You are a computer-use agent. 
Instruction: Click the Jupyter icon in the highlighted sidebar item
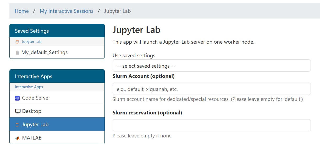(x=17, y=125)
